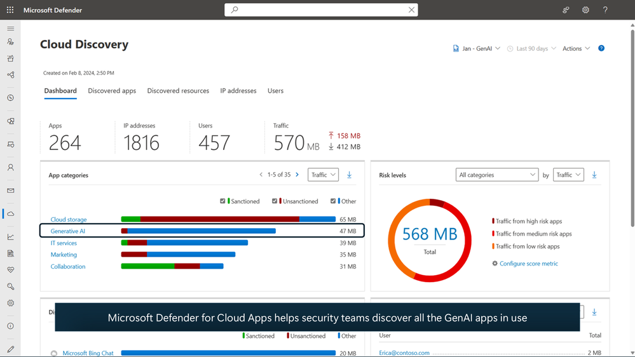The height and width of the screenshot is (357, 635).
Task: Switch to IP addresses tab
Action: point(238,91)
